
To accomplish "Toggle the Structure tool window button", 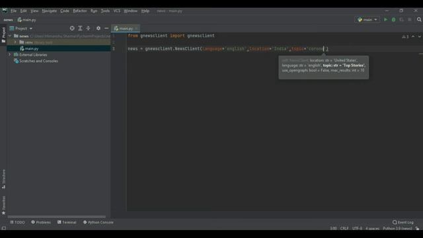I will coord(3,179).
